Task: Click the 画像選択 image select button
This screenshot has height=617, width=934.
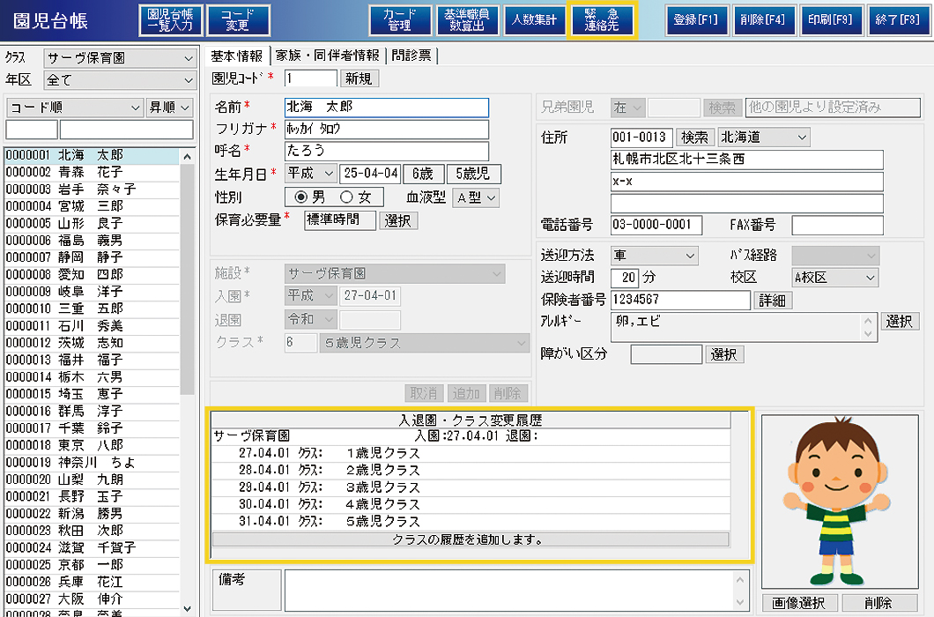Action: tap(798, 603)
